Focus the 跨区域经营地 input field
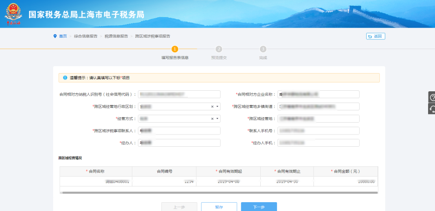This screenshot has height=211, width=435. point(318,119)
